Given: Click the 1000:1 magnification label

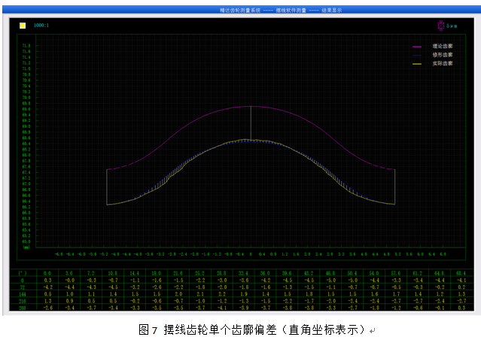Looking at the screenshot, I should click(41, 26).
